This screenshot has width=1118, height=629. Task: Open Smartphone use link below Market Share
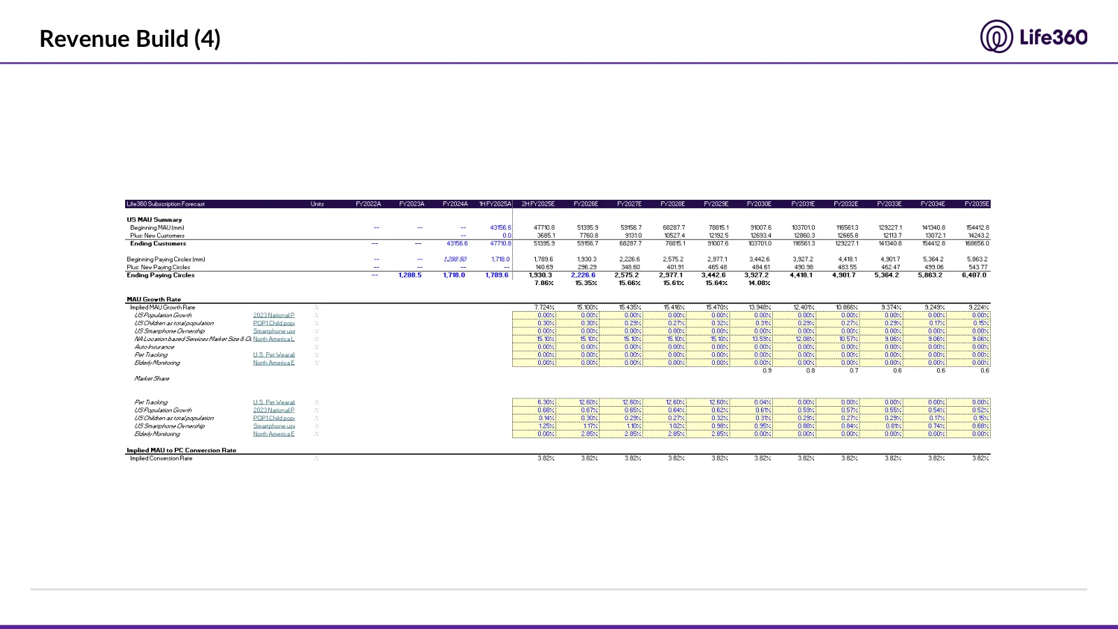click(x=274, y=426)
